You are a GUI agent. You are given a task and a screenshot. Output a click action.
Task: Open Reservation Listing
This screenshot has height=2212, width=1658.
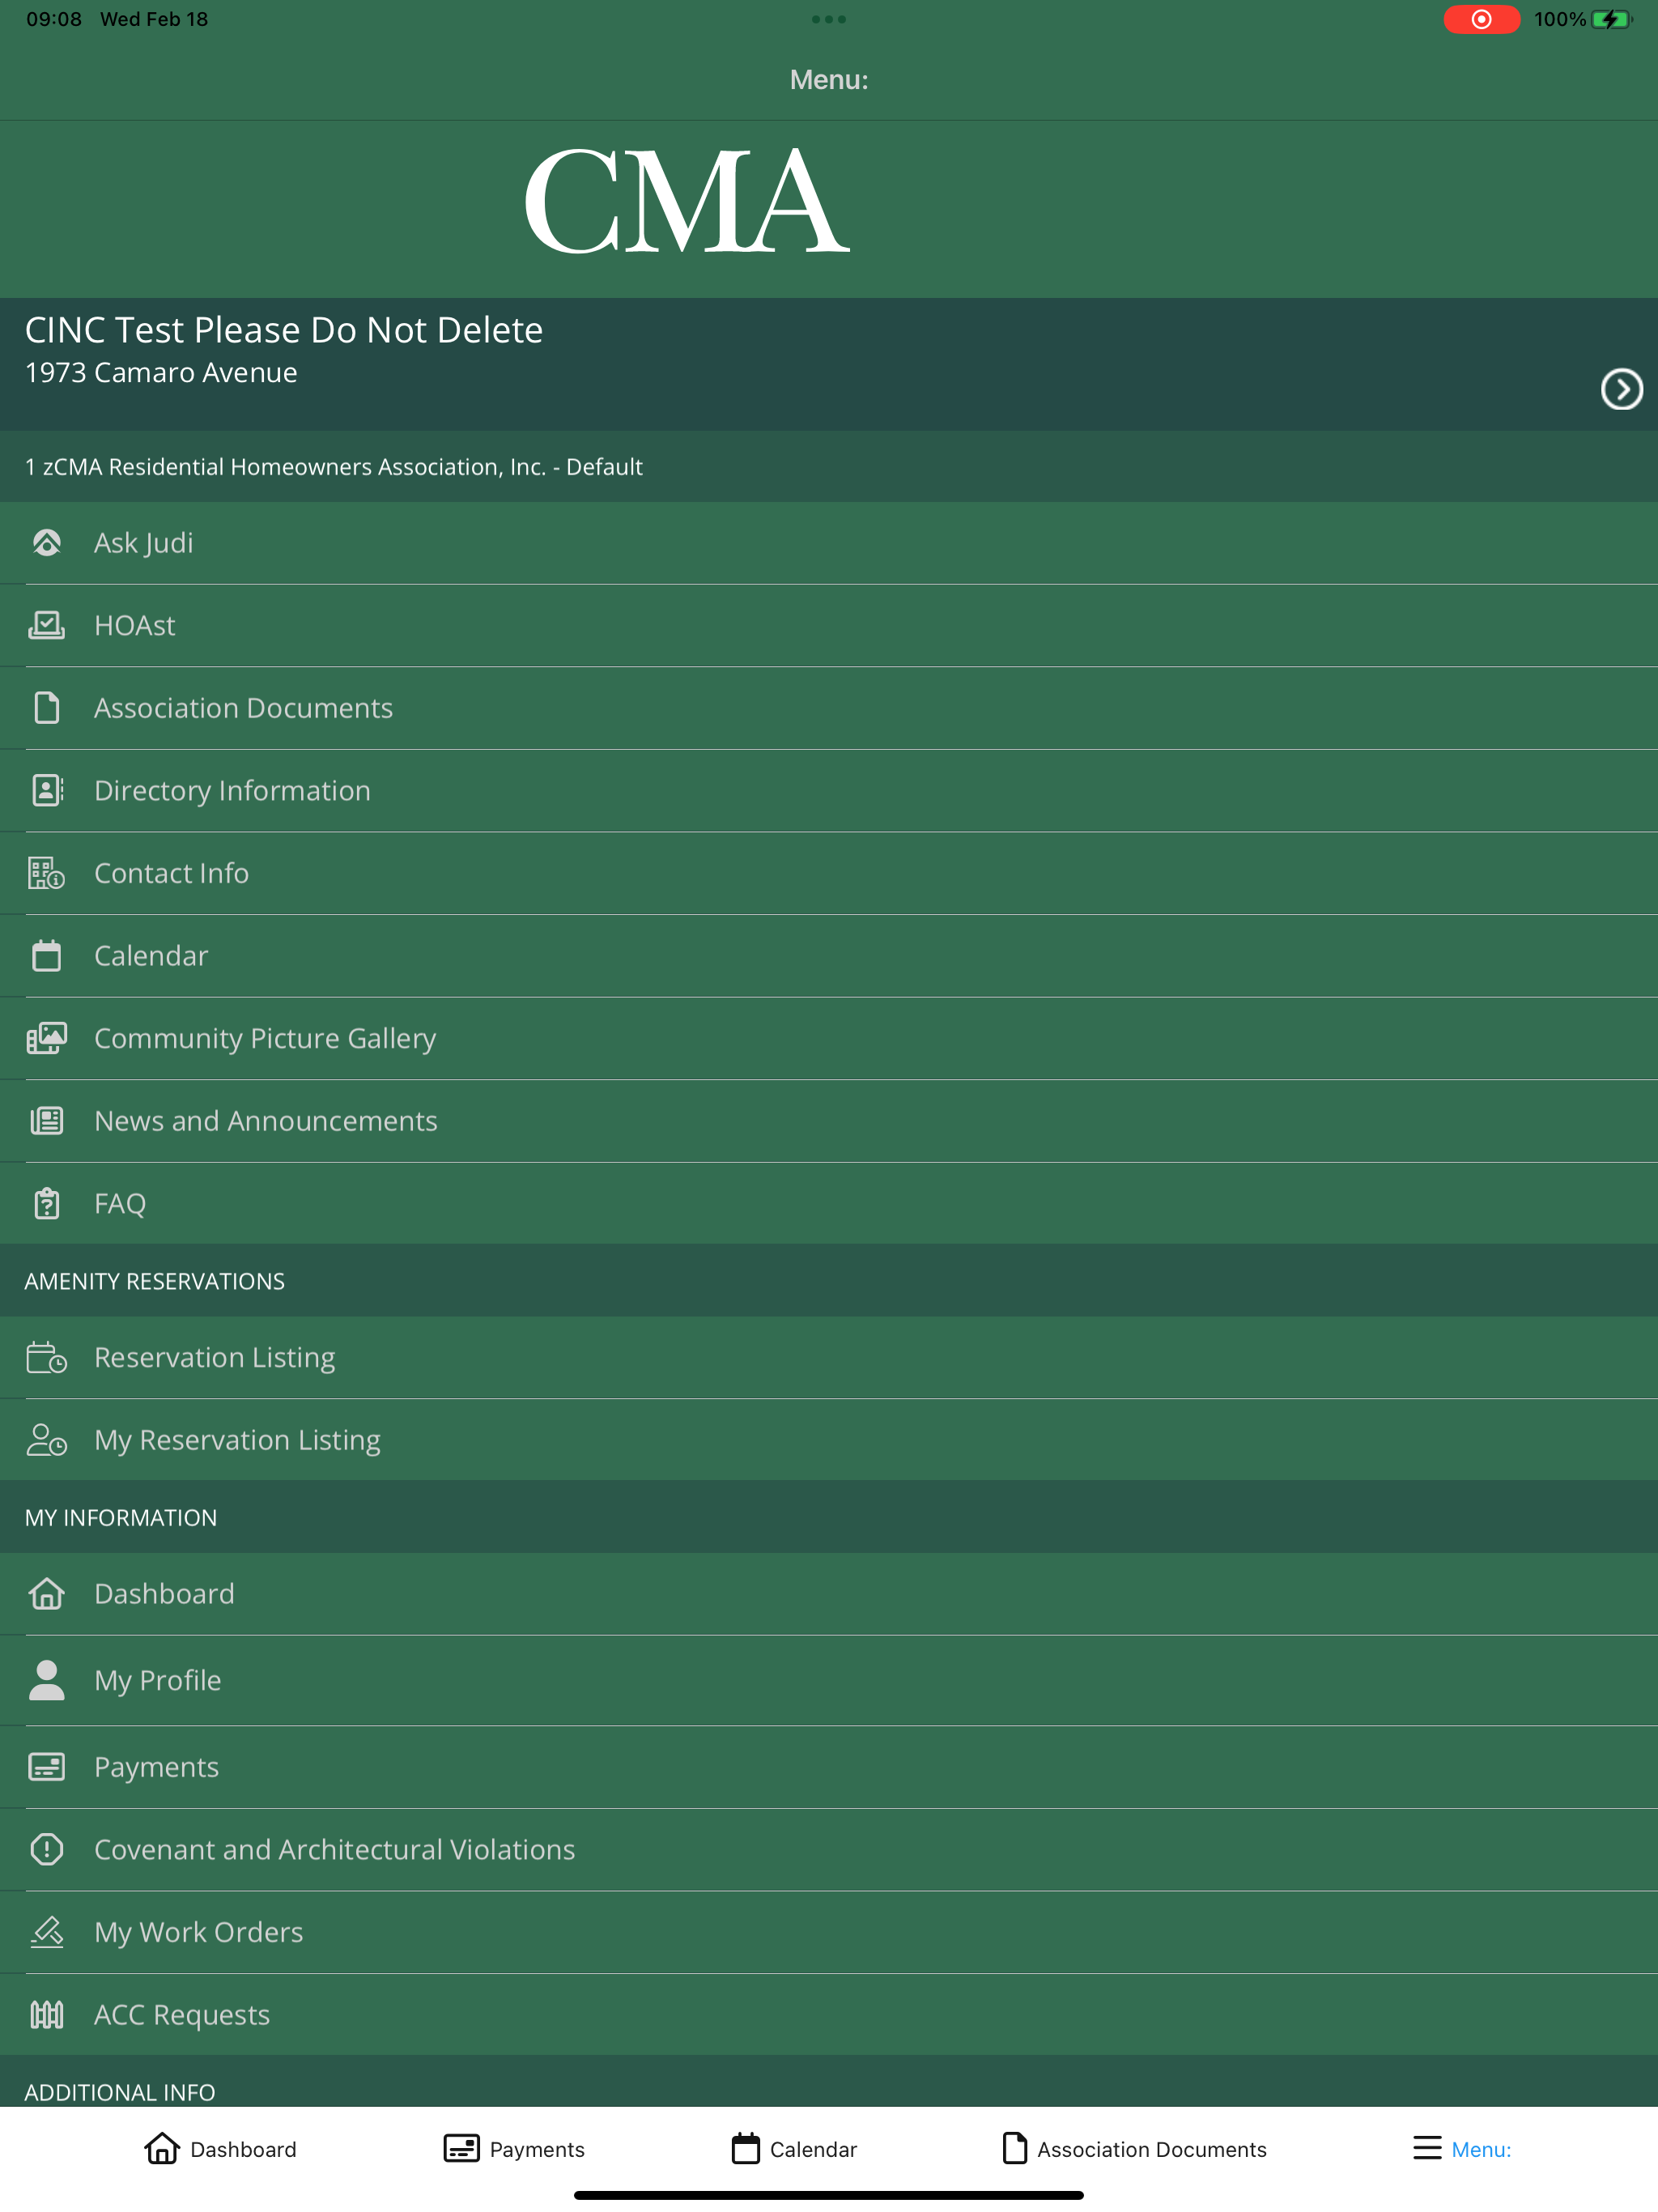click(x=829, y=1357)
